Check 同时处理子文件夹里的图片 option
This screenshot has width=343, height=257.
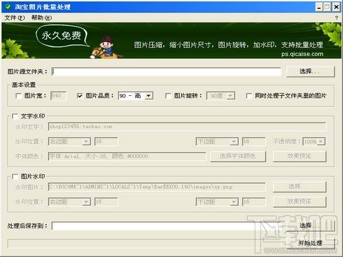pos(249,96)
